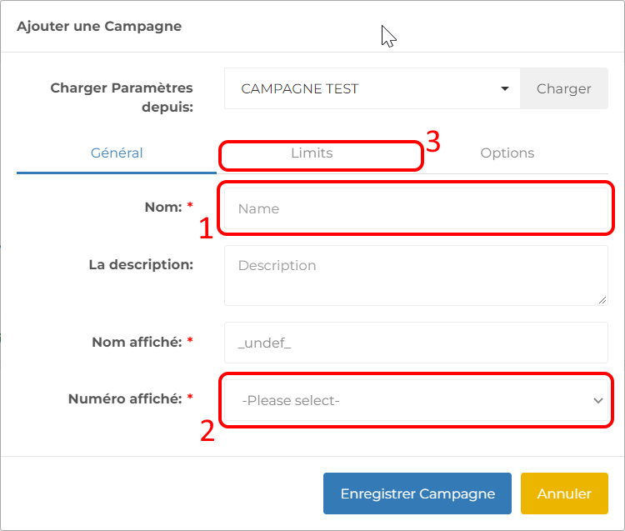Focus the Name input field
625x531 pixels.
[416, 209]
